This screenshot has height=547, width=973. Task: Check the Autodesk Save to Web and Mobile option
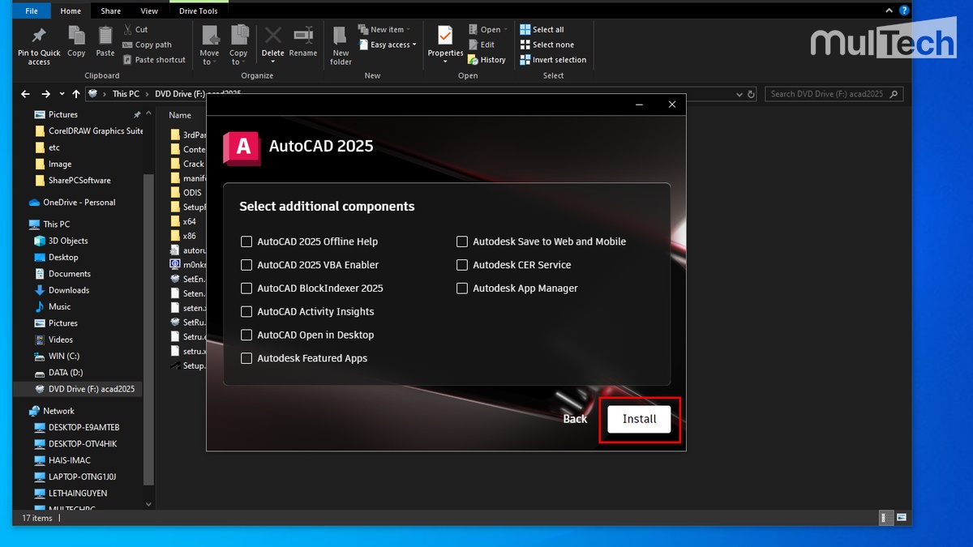point(462,241)
